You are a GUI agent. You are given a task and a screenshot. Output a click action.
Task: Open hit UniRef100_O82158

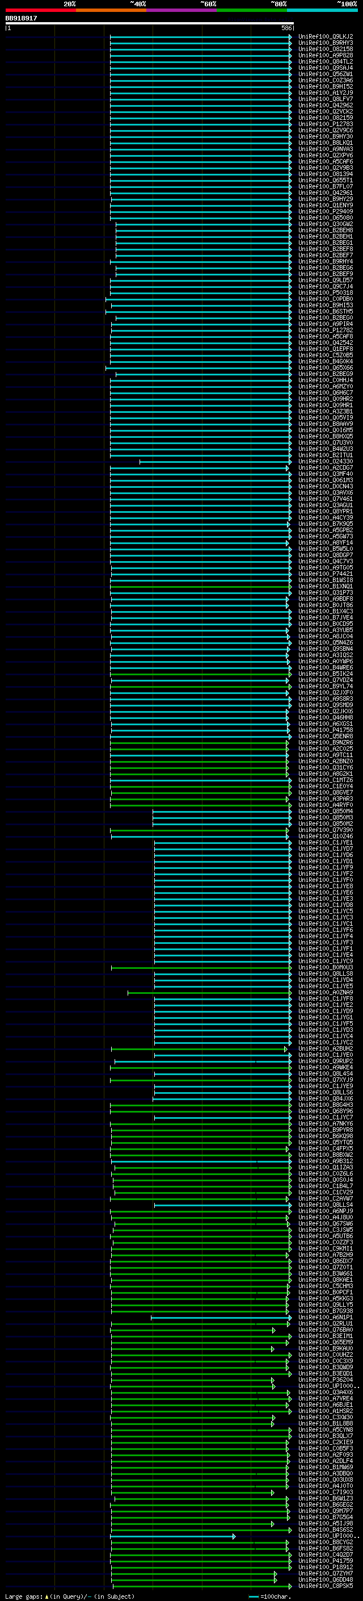click(x=325, y=49)
